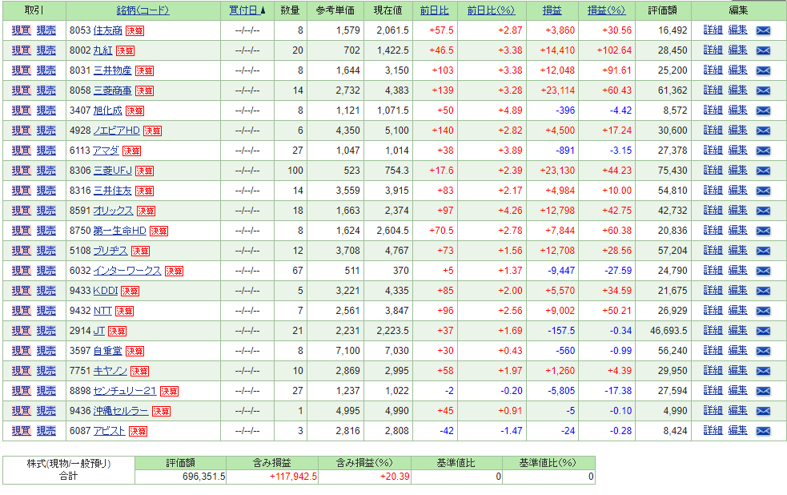Click the 含み損益(%) value +20.39
787x495 pixels.
(395, 477)
